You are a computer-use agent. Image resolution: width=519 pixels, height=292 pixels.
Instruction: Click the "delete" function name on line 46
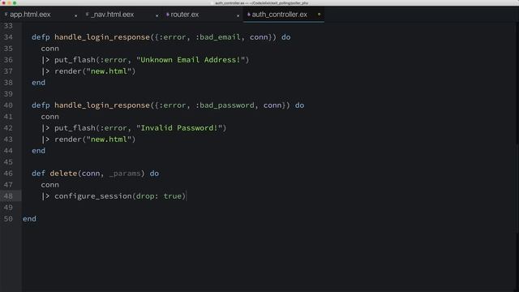[x=63, y=174]
